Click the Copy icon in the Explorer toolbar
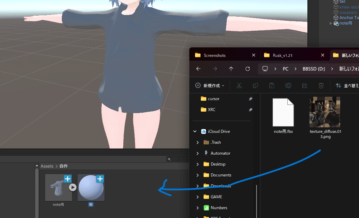 click(x=255, y=85)
